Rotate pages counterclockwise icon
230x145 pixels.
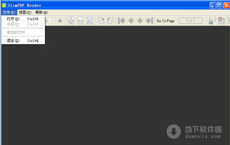coord(110,21)
